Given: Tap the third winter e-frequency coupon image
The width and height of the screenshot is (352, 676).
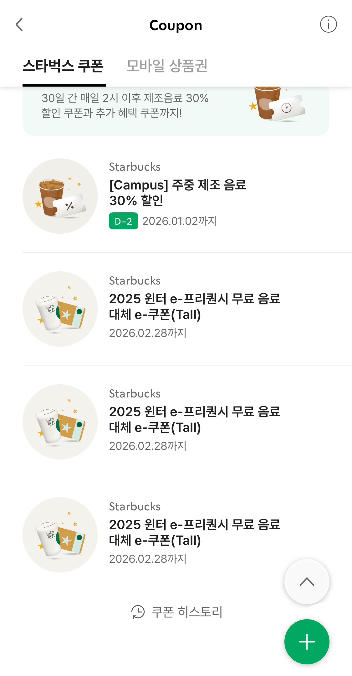Looking at the screenshot, I should click(x=60, y=535).
